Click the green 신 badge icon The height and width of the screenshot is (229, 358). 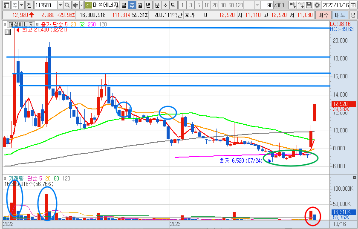[x=88, y=5]
